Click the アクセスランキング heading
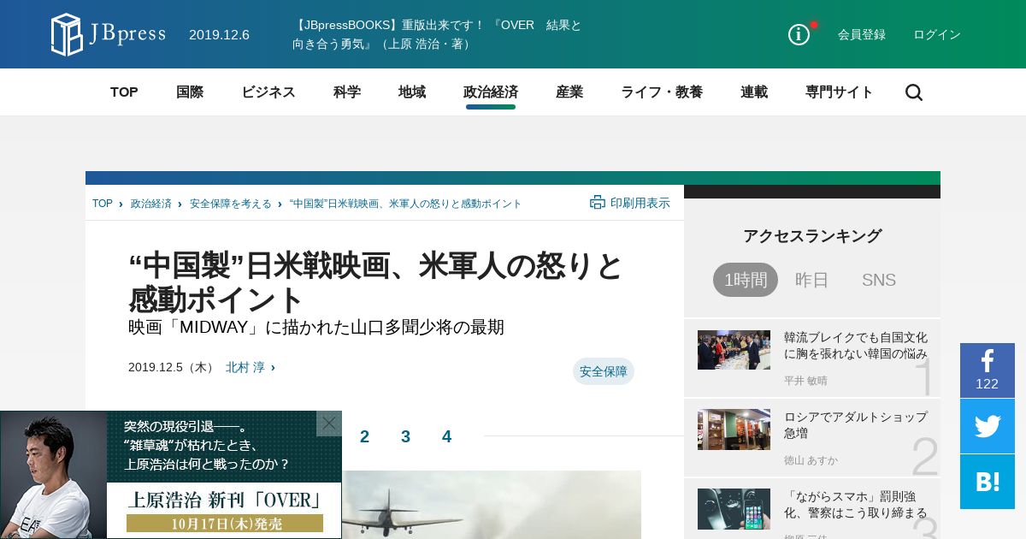 click(x=812, y=236)
